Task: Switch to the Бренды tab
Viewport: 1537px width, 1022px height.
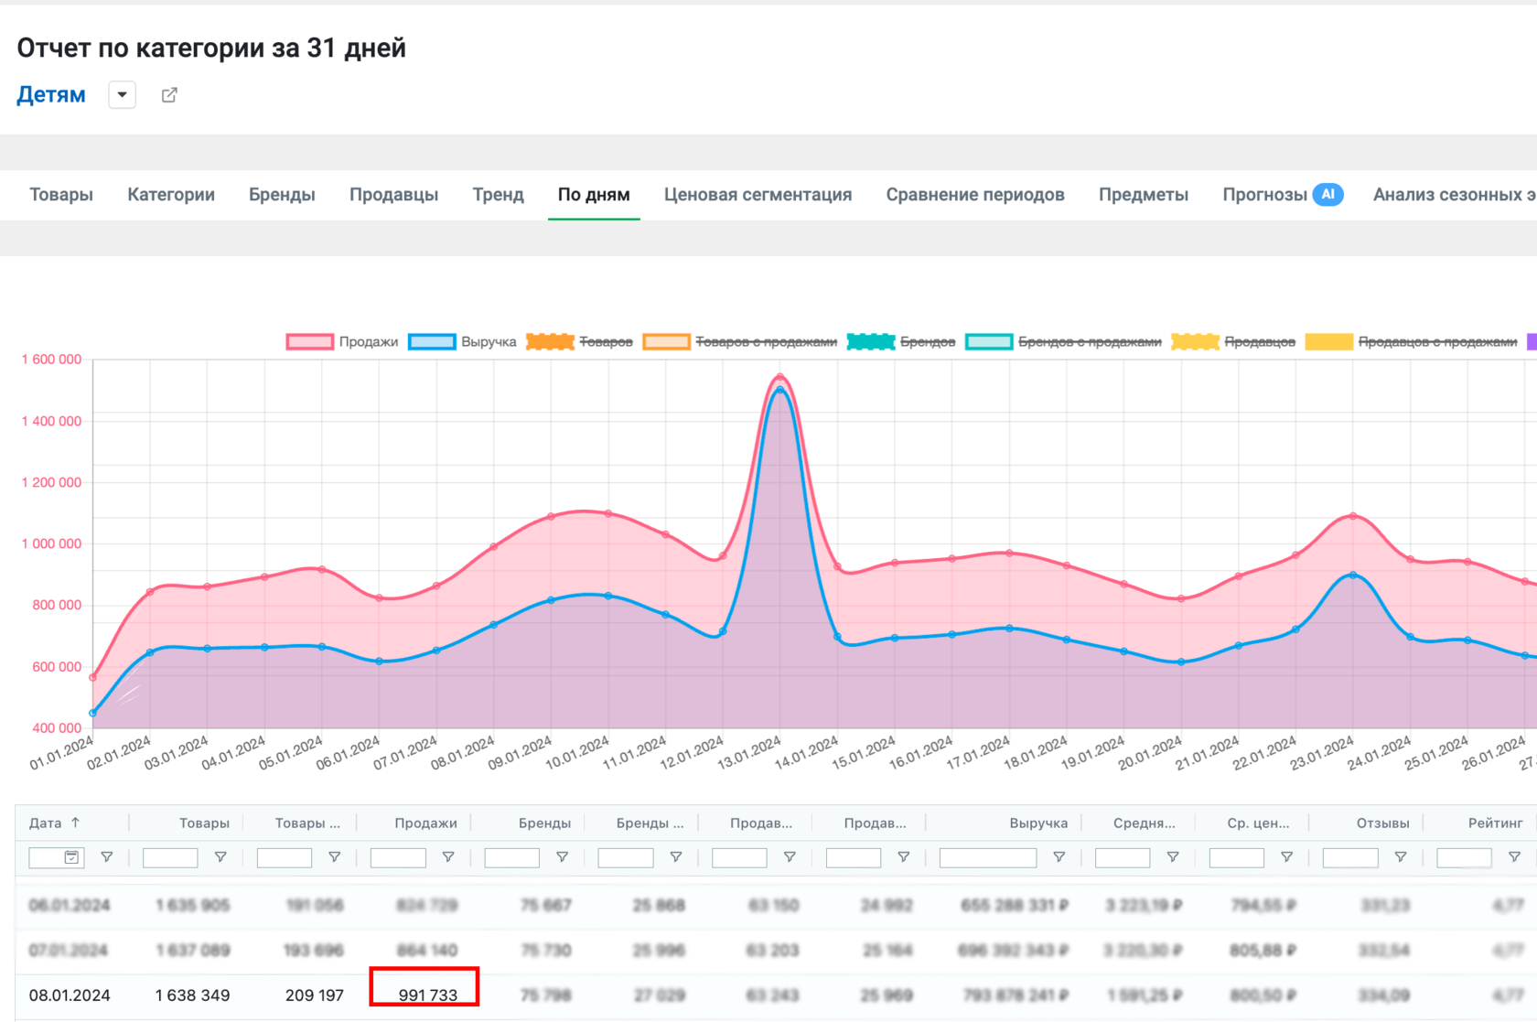Action: pos(282,195)
